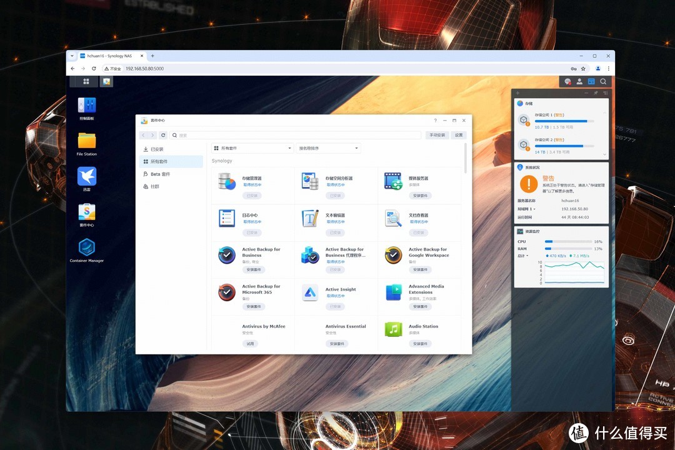Image resolution: width=675 pixels, height=450 pixels.
Task: Expand the 所有套件 category dropdown
Action: click(x=252, y=149)
